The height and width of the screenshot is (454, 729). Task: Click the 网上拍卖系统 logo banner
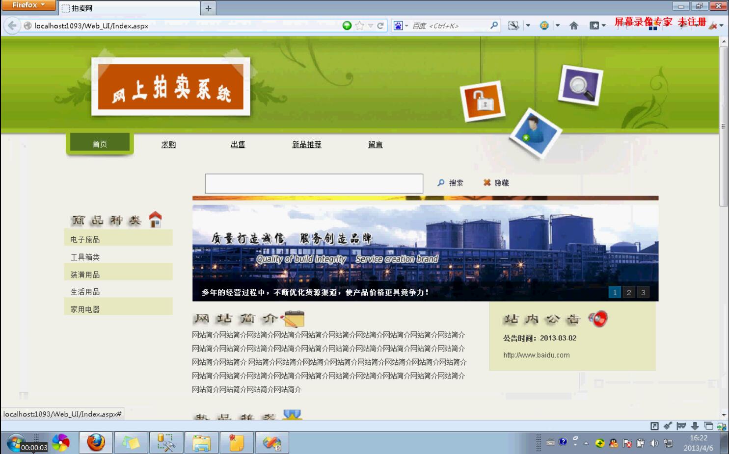170,87
